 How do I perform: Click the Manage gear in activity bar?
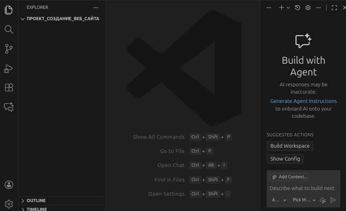coord(9,204)
